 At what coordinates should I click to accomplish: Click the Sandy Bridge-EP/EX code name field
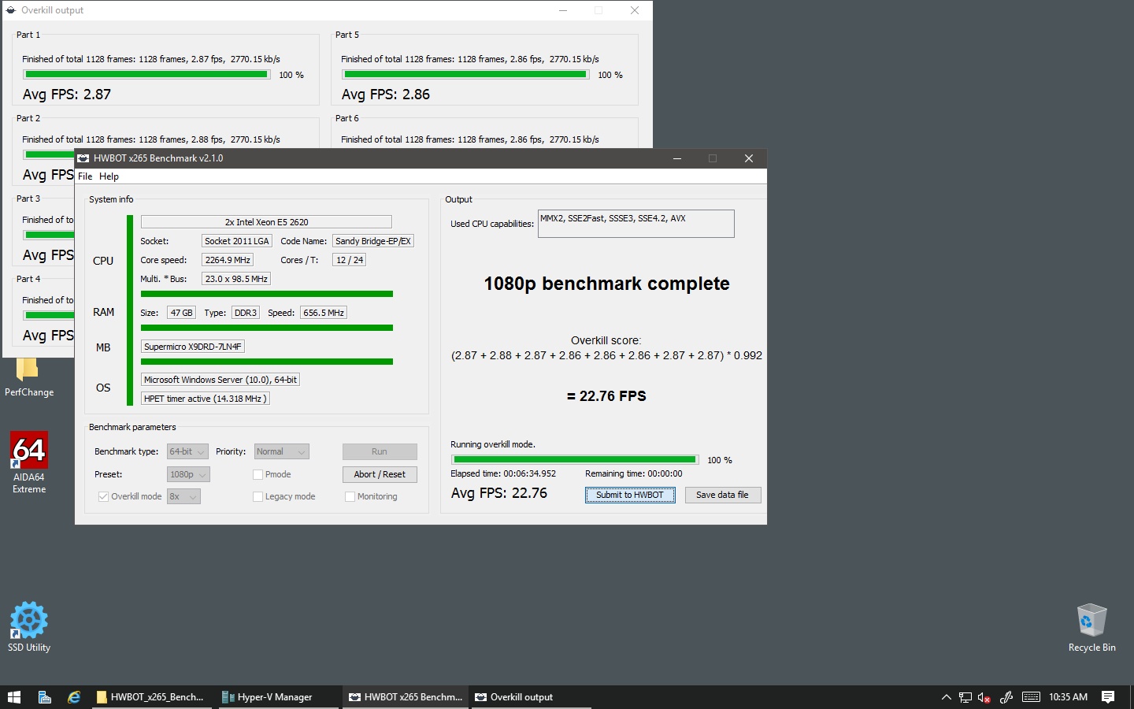(x=373, y=241)
